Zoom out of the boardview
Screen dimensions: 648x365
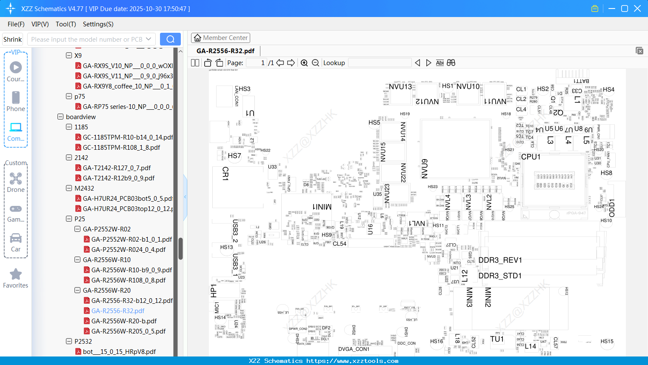(315, 63)
